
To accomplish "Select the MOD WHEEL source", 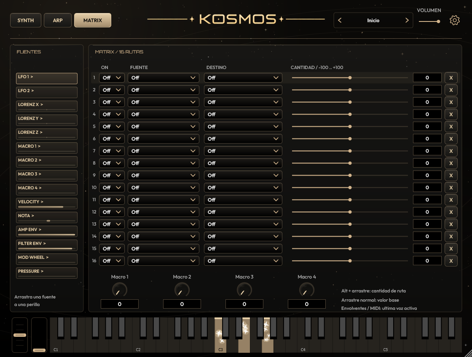I will (x=47, y=259).
